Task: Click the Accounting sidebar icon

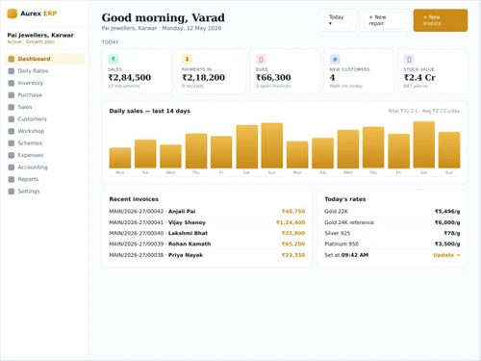Action: pos(12,168)
